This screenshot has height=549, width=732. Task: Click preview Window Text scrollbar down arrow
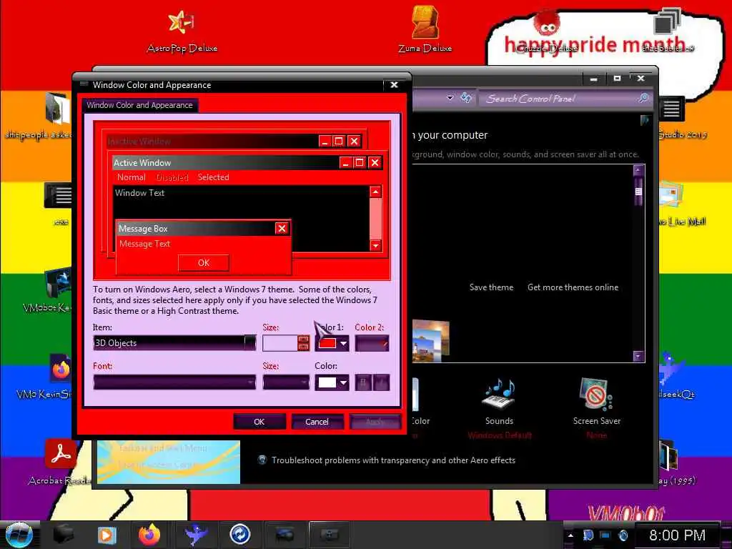tap(376, 246)
